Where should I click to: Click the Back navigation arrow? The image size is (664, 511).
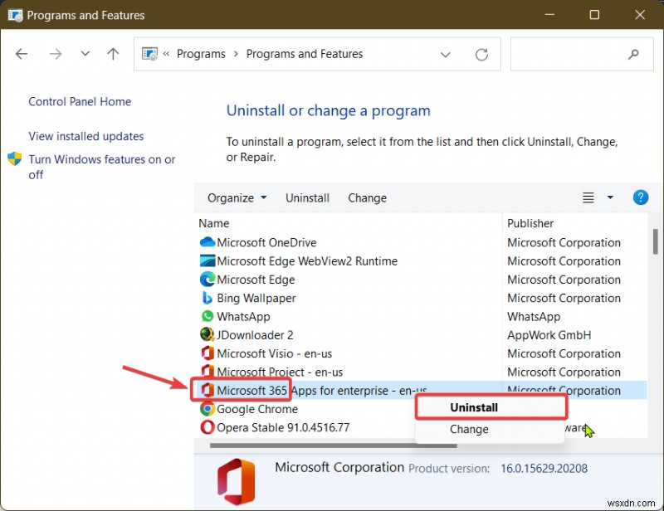point(22,54)
